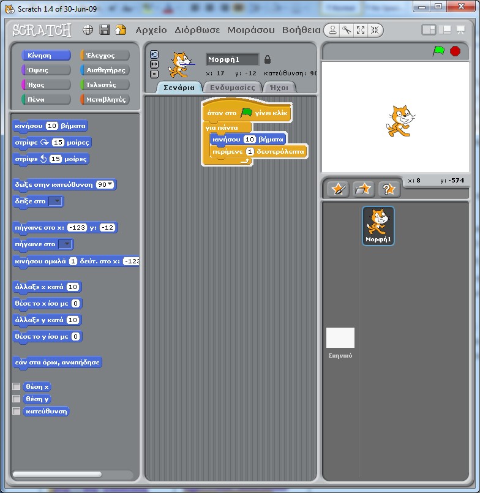Select the Όψεις block category
Viewport: 480px width, 493px height.
coord(46,70)
